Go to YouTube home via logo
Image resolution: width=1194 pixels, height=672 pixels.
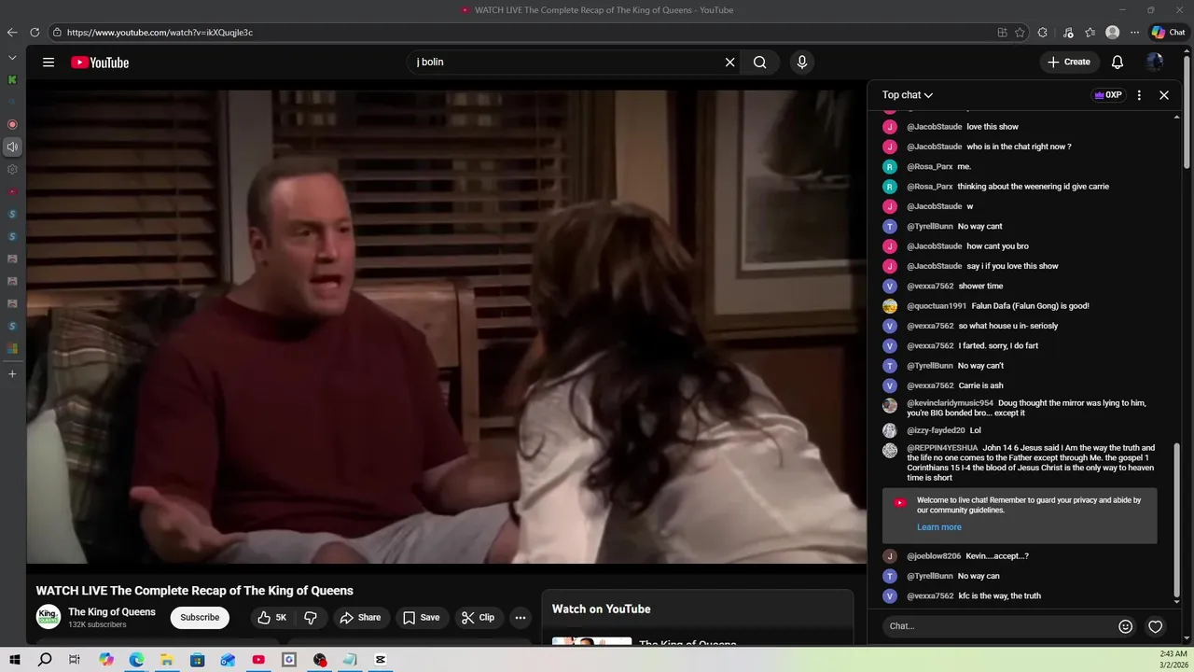(x=100, y=63)
